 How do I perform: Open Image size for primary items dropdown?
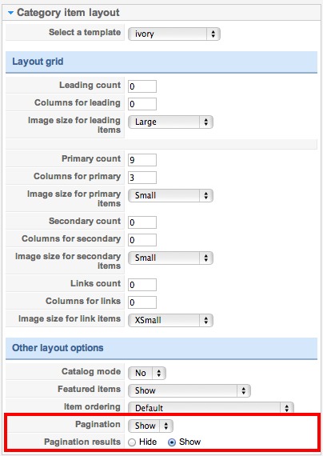click(170, 195)
